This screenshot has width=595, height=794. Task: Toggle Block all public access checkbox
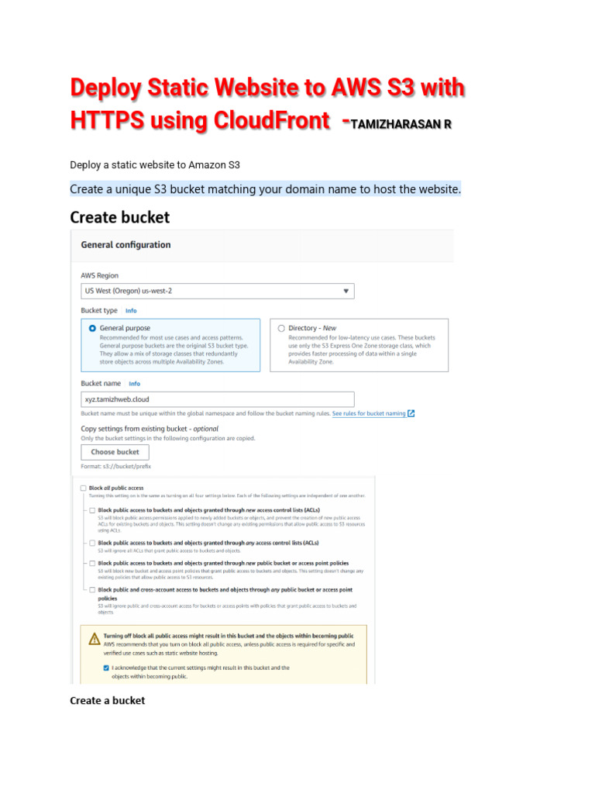[x=84, y=488]
